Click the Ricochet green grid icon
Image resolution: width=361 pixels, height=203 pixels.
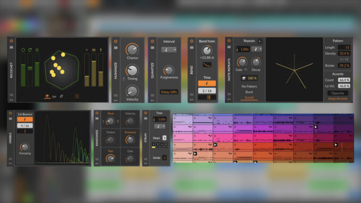(37, 50)
